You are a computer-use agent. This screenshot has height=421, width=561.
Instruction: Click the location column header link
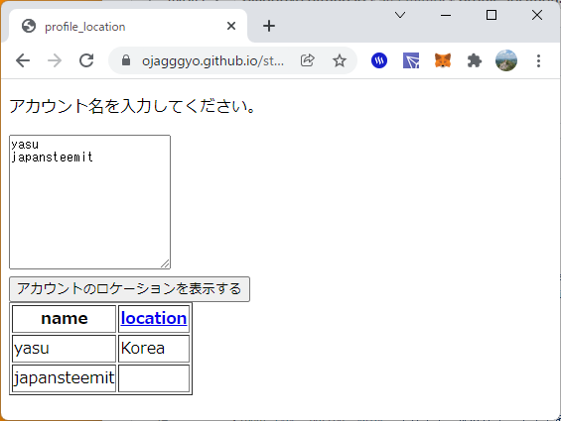(x=154, y=318)
